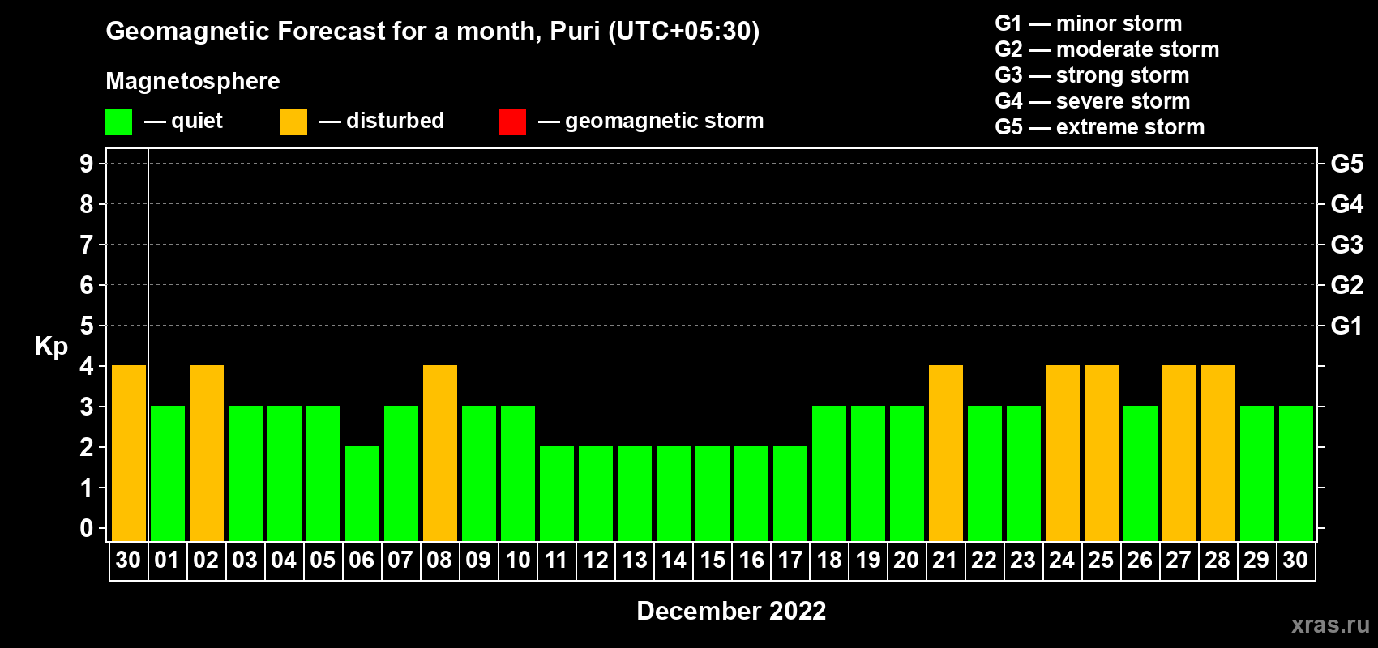
Task: Click the green quiet legend swatch
Action: tap(119, 122)
